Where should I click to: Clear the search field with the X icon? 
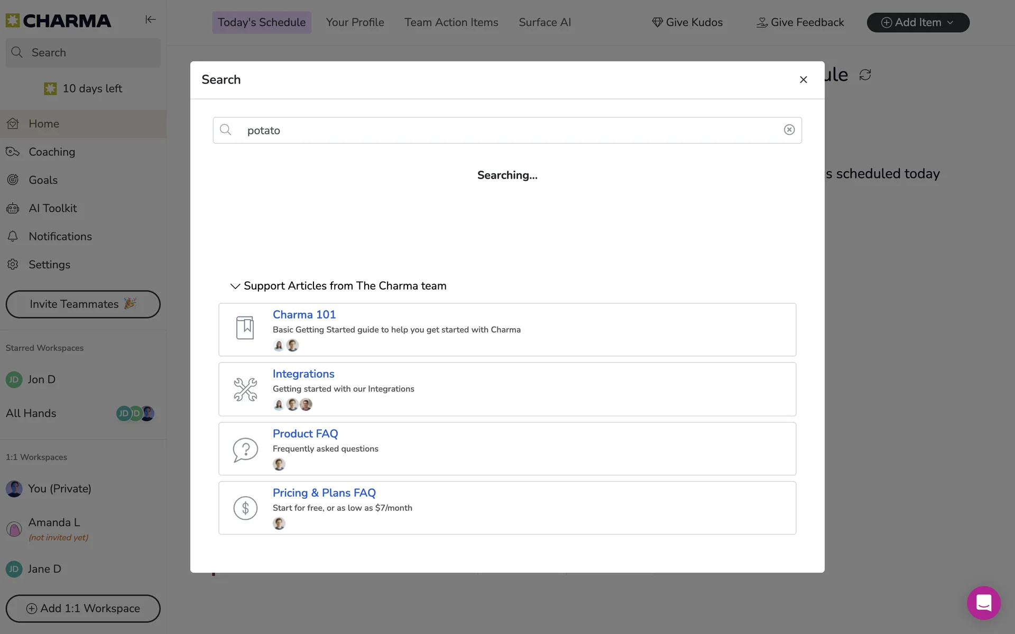(x=789, y=130)
